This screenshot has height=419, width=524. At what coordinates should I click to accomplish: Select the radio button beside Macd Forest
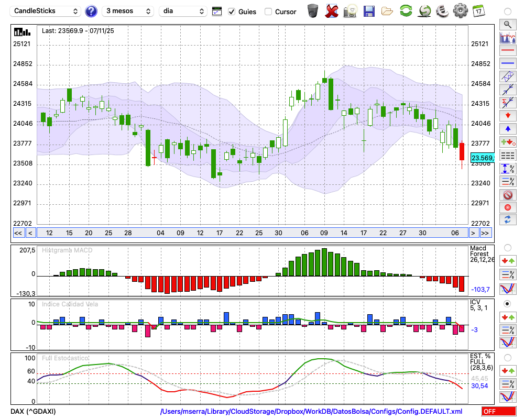pyautogui.click(x=507, y=247)
